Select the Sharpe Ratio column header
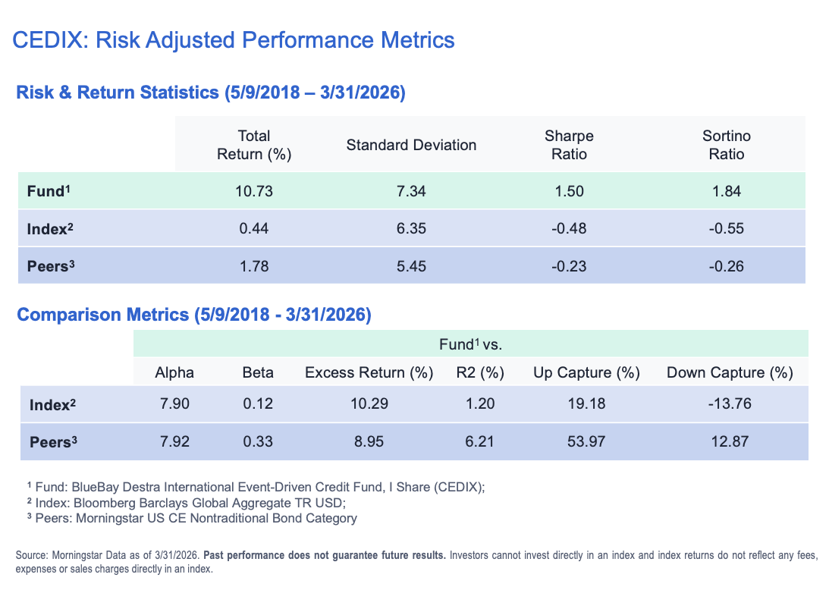 click(569, 145)
